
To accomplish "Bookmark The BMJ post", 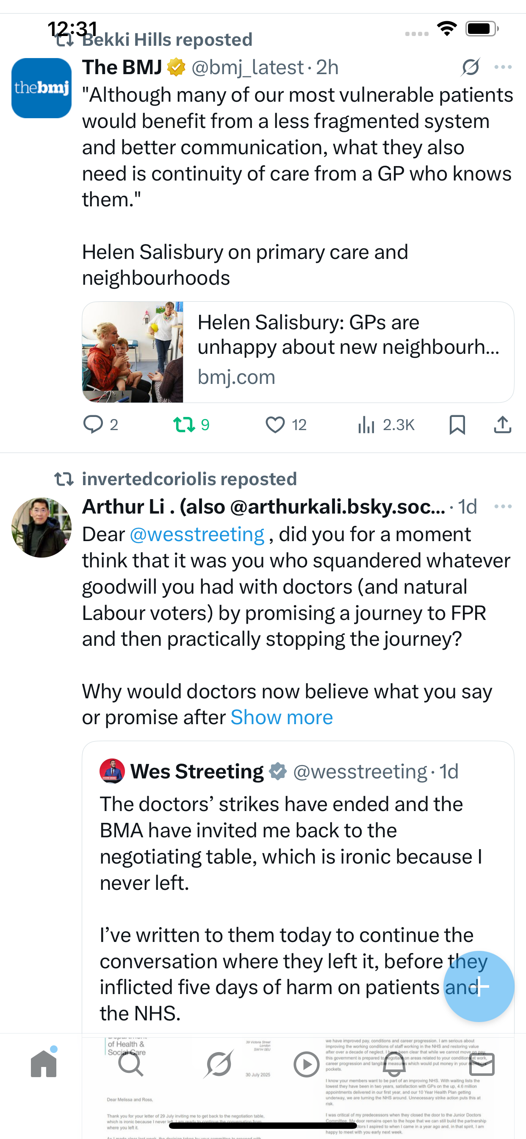I will click(x=457, y=425).
